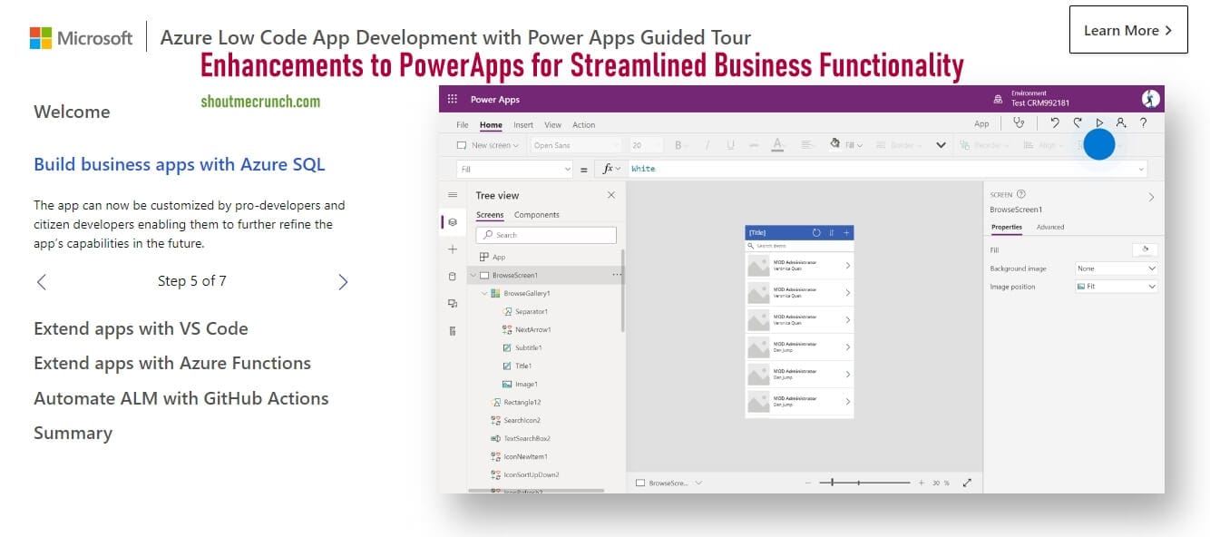Open BrowseScreen1 more options ellipsis
Viewport: 1210px width, 537px height.
click(x=617, y=275)
